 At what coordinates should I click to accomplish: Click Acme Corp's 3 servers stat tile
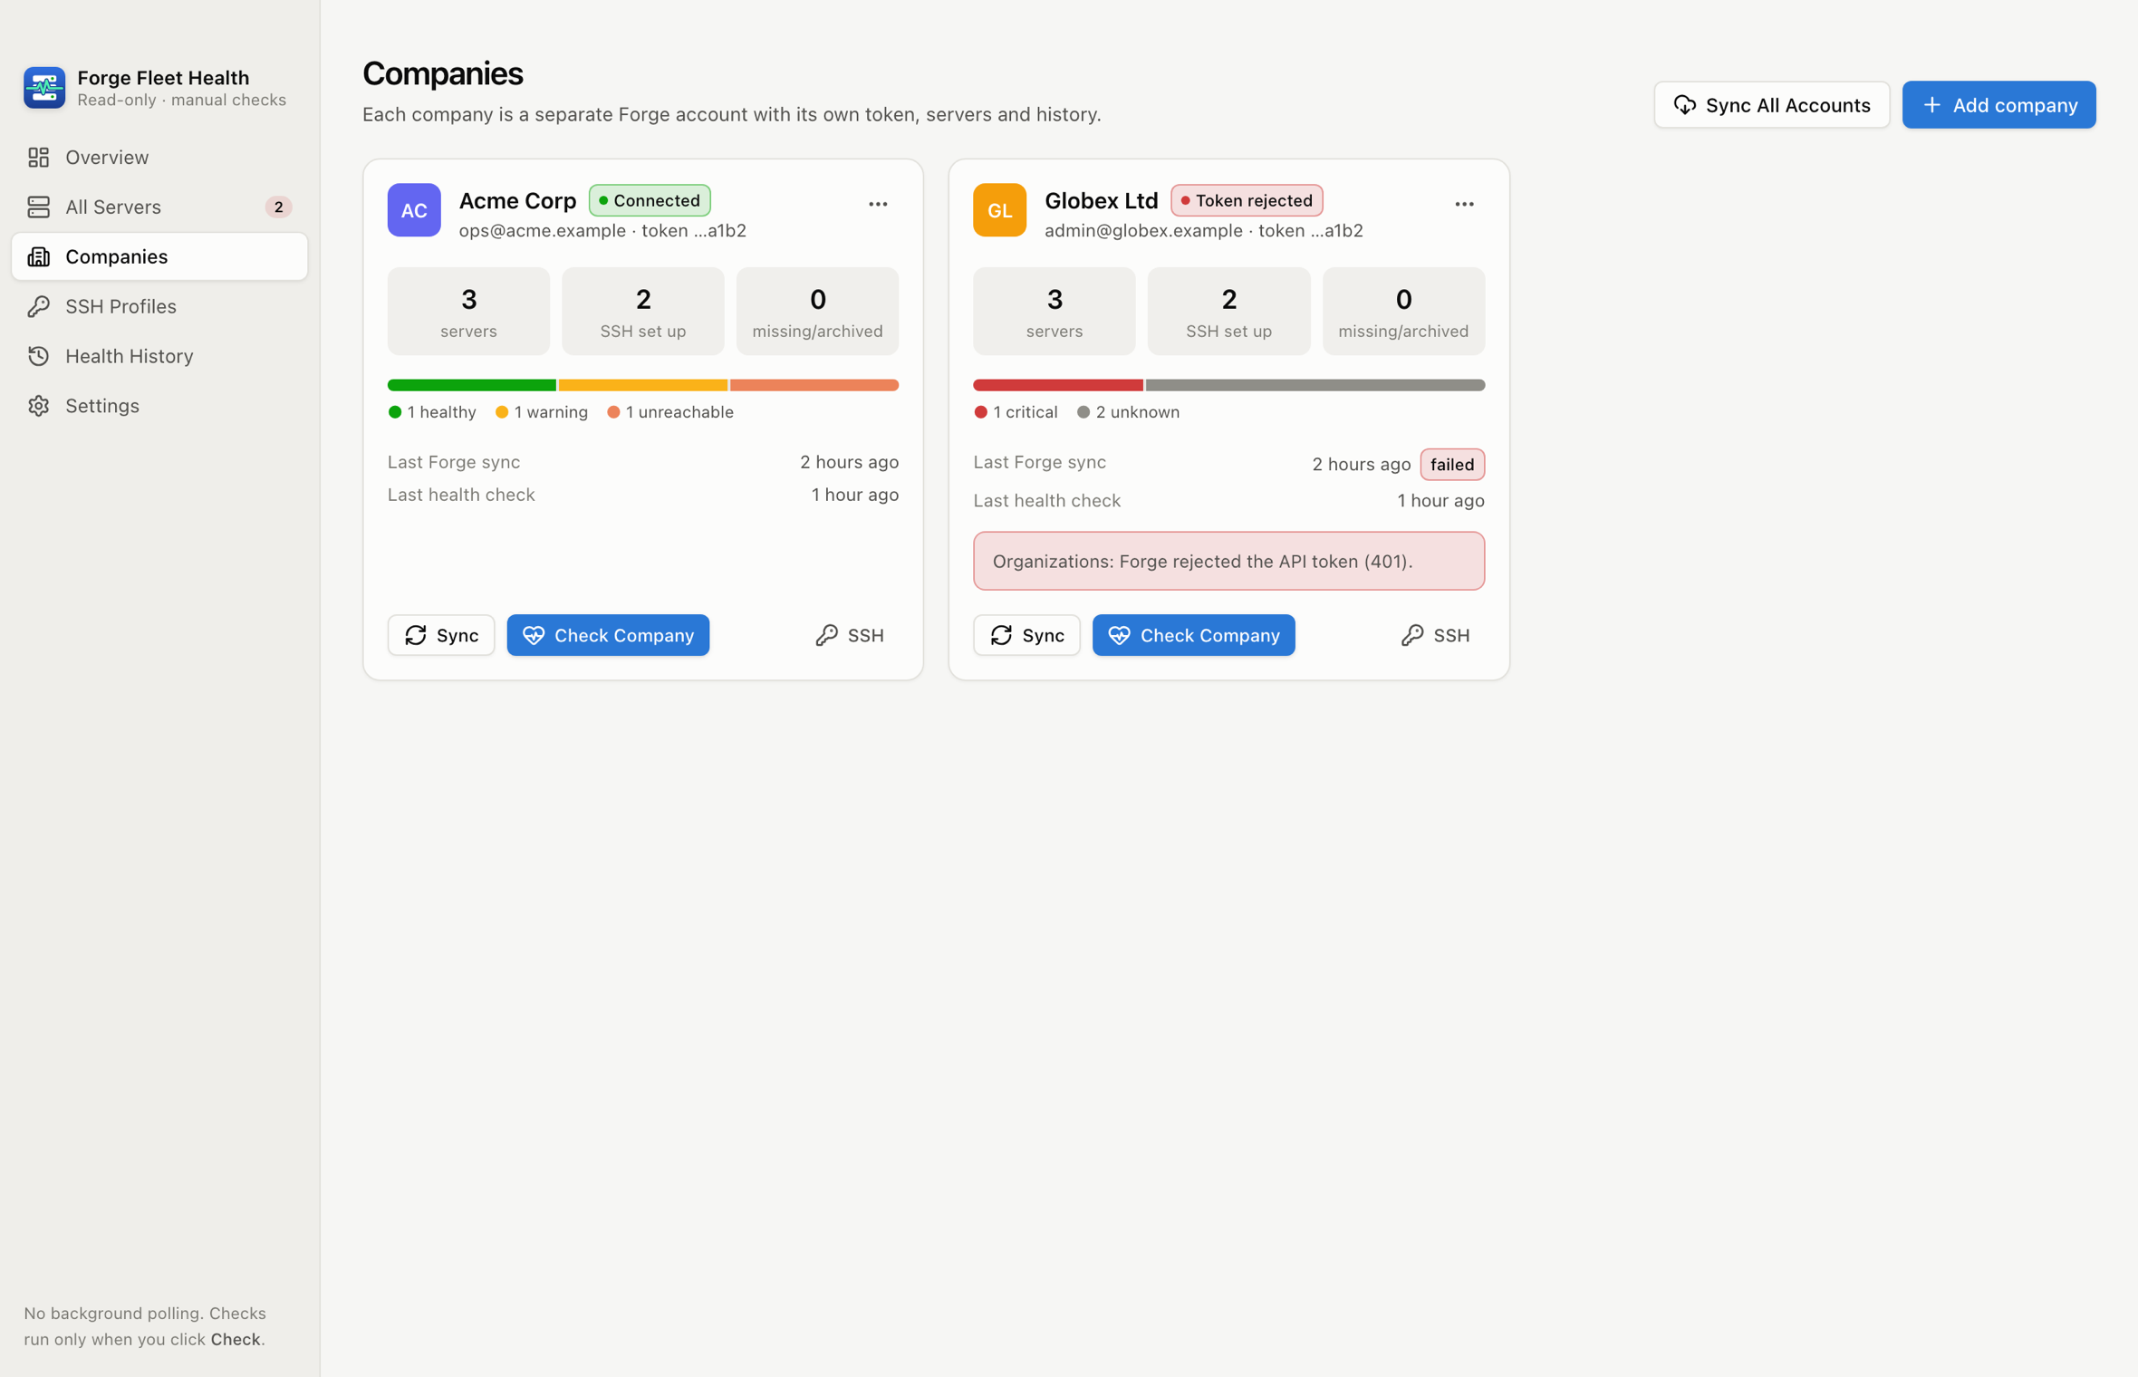point(468,311)
